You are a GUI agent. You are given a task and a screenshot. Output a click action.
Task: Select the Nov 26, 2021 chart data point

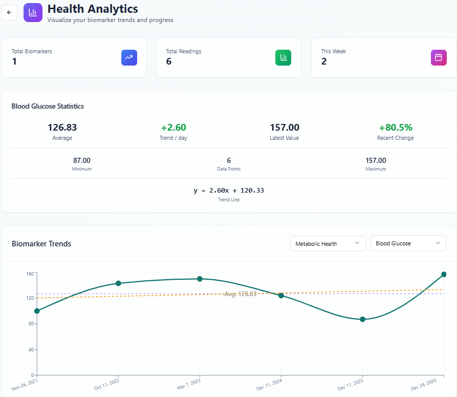coord(37,311)
